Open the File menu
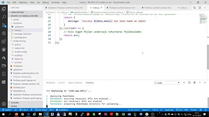209x117 pixels. [x=8, y=2]
